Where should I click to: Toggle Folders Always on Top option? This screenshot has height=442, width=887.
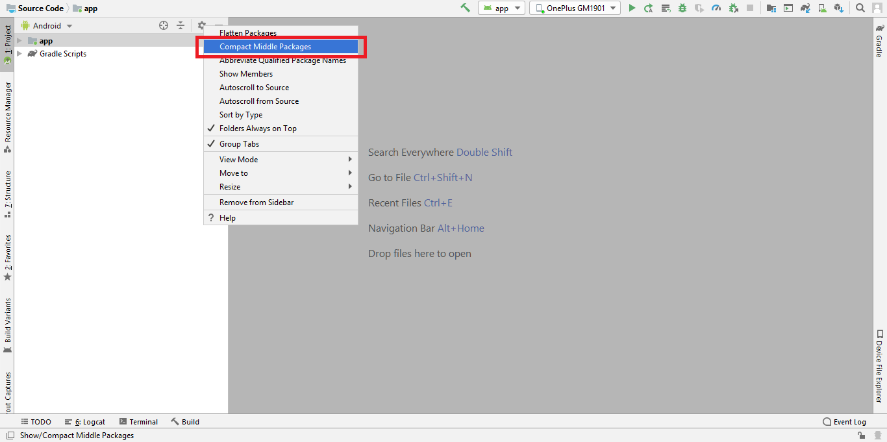click(x=258, y=129)
